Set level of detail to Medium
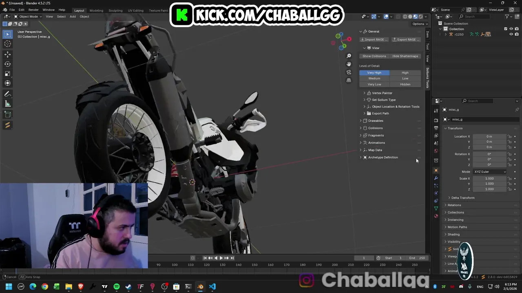522x293 pixels. tap(374, 79)
